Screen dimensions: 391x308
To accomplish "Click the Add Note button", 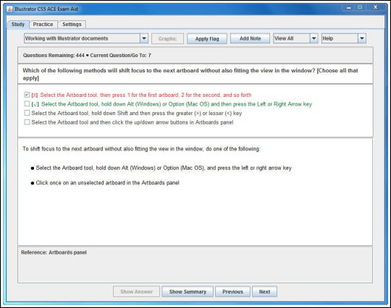I will [250, 38].
